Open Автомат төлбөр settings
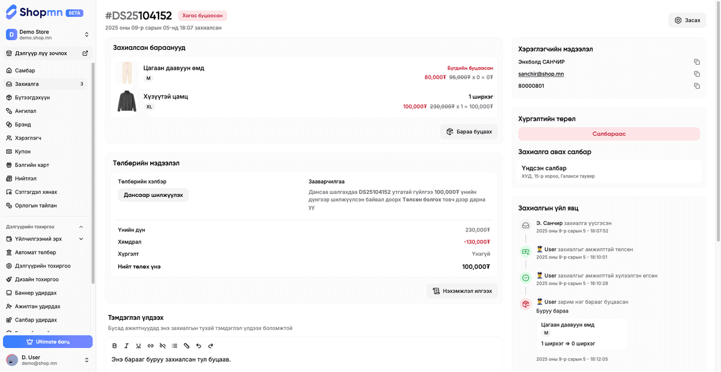Viewport: 721px width, 372px height. [x=46, y=253]
